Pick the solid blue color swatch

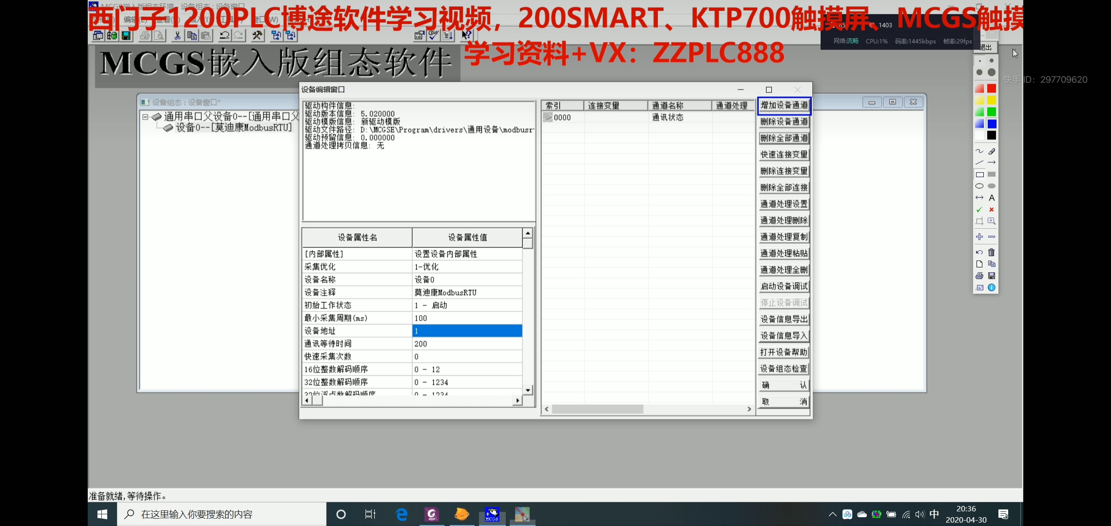(992, 124)
